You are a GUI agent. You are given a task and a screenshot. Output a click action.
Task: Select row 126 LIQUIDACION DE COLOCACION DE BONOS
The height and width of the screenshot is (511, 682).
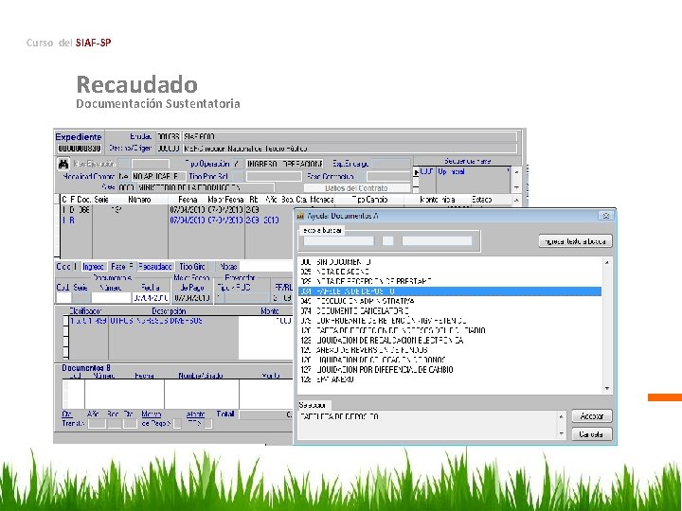[450, 360]
